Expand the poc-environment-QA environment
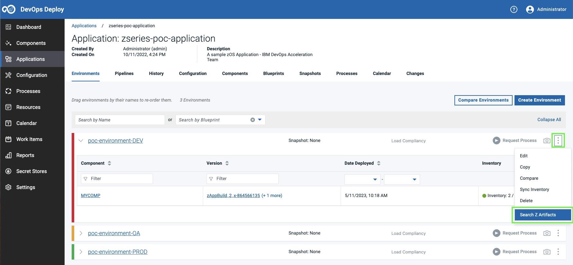 coord(81,233)
